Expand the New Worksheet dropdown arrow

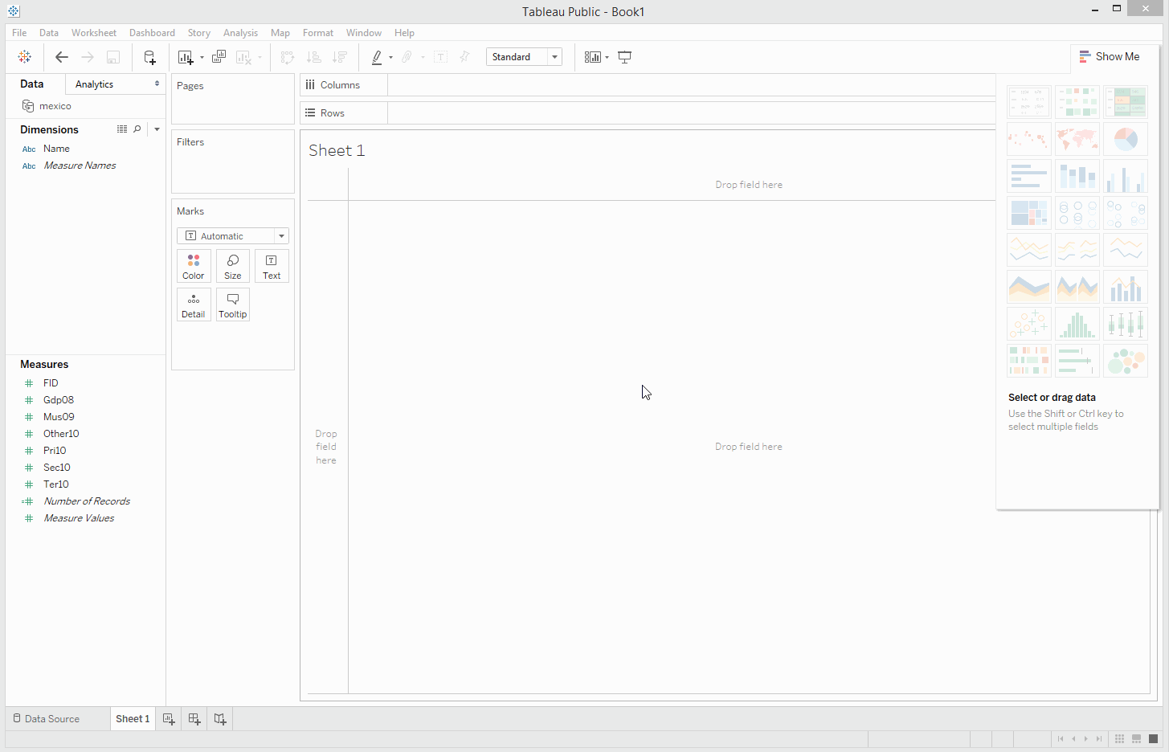tap(202, 58)
